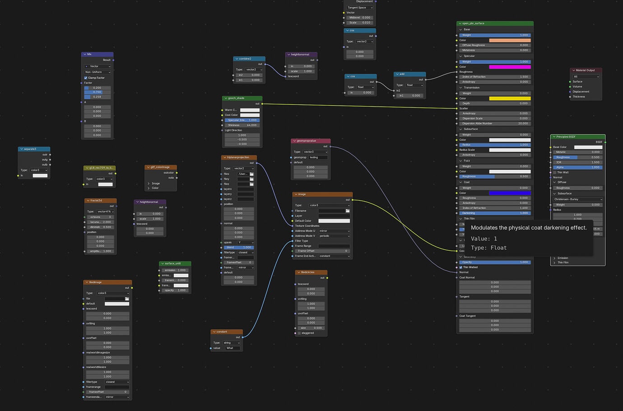Image resolution: width=623 pixels, height=411 pixels.
Task: Click the out socket of gooch_shade node
Action: click(x=262, y=104)
